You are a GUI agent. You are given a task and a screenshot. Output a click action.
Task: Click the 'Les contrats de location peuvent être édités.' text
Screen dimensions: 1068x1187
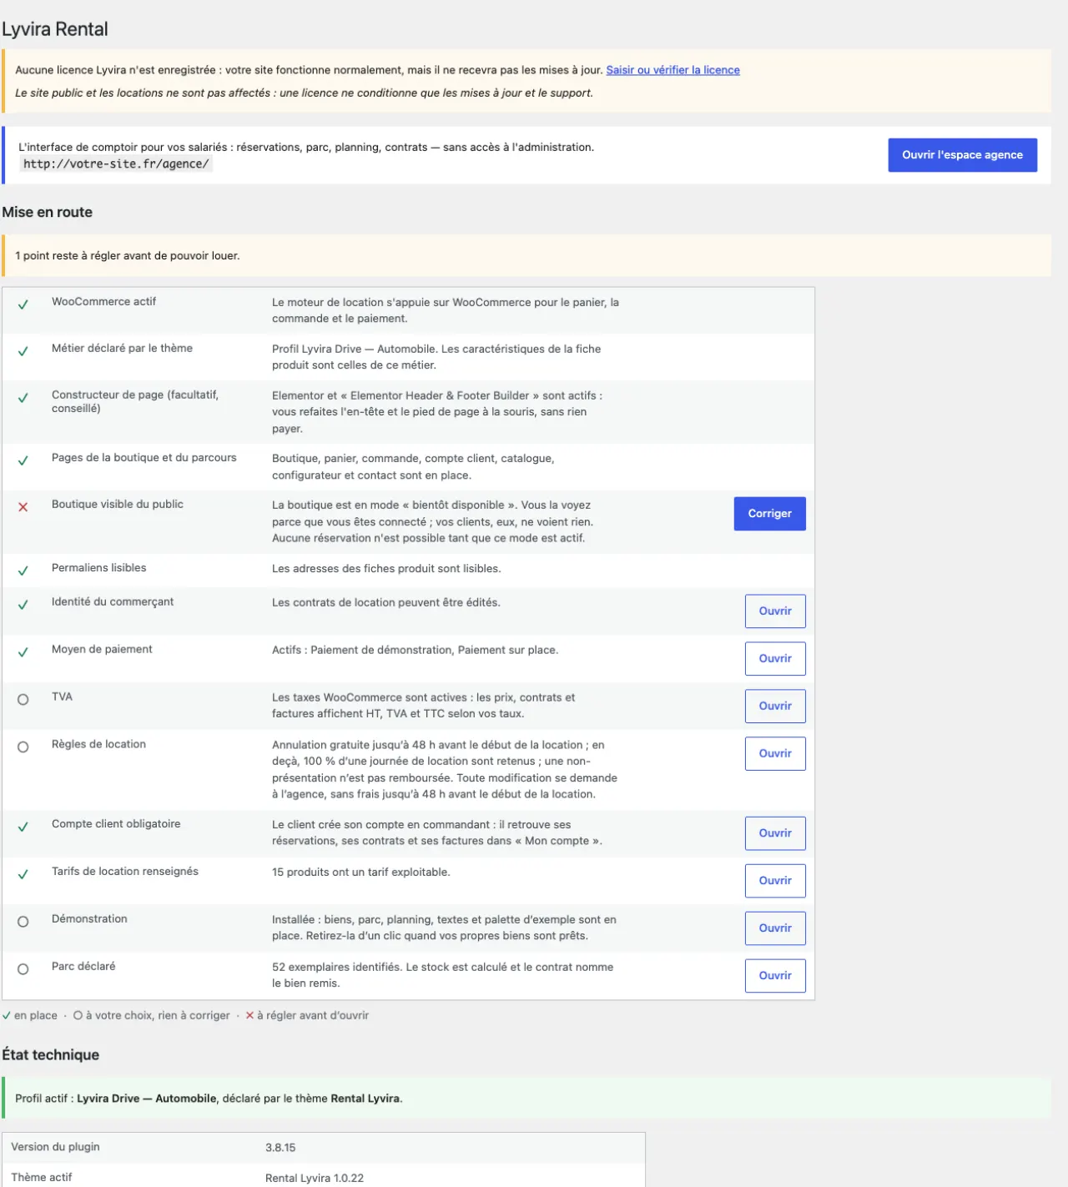pos(386,603)
